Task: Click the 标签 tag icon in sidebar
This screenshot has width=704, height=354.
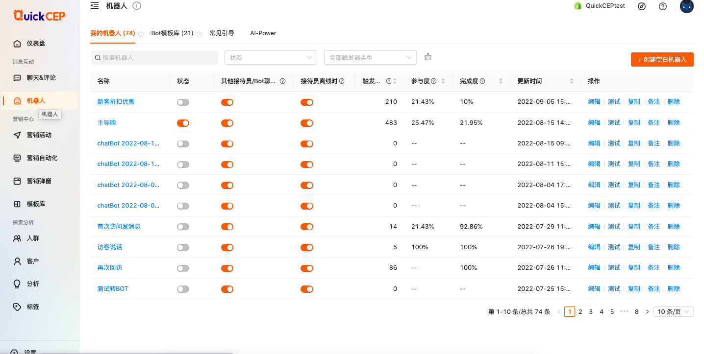Action: click(x=17, y=307)
